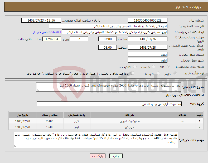
Task: Click the بازگشت (back) button
Action: [x=98, y=156]
